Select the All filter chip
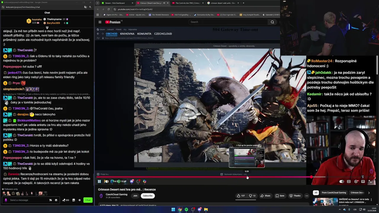Viewport: 379px width, 213px height. pyautogui.click(x=316, y=193)
